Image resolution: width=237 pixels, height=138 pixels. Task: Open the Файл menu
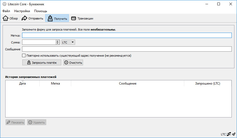[6, 11]
